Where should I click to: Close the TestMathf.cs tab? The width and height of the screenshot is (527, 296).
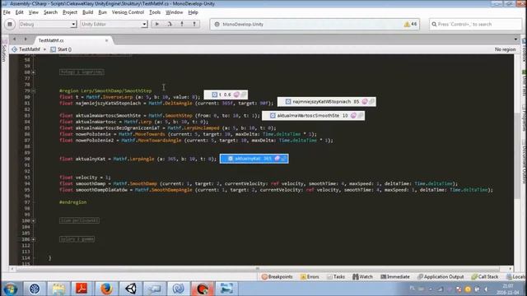click(x=106, y=40)
